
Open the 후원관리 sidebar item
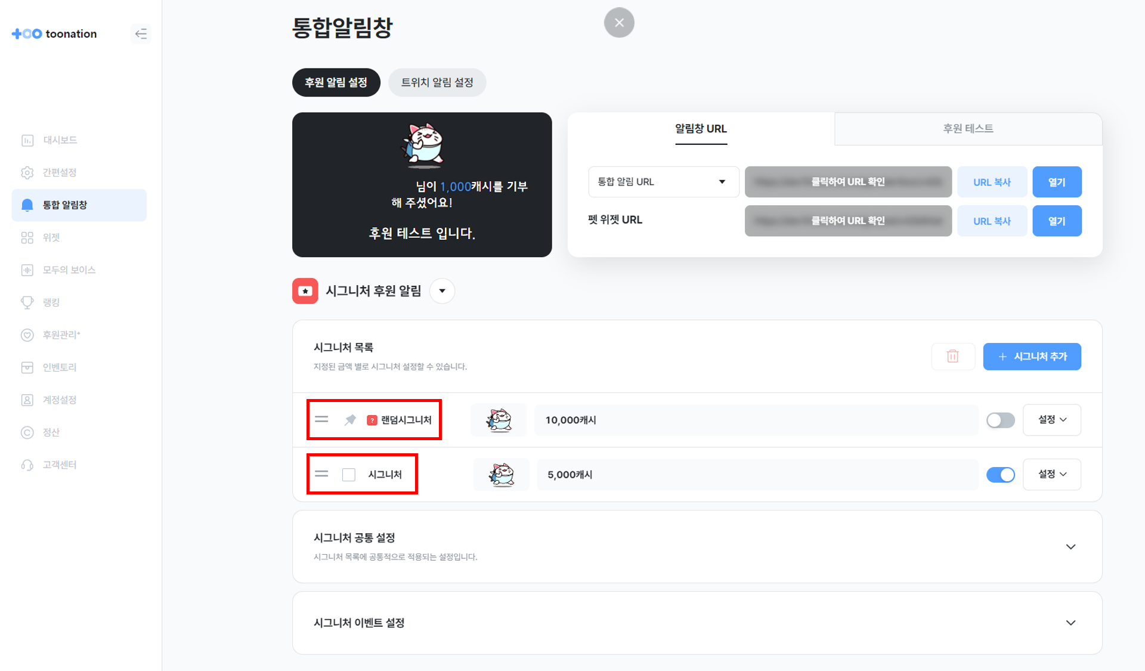click(79, 335)
